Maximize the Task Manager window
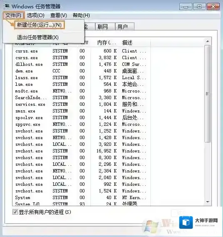 click(x=199, y=7)
